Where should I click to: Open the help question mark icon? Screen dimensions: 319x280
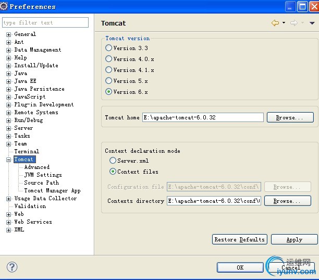[12, 267]
